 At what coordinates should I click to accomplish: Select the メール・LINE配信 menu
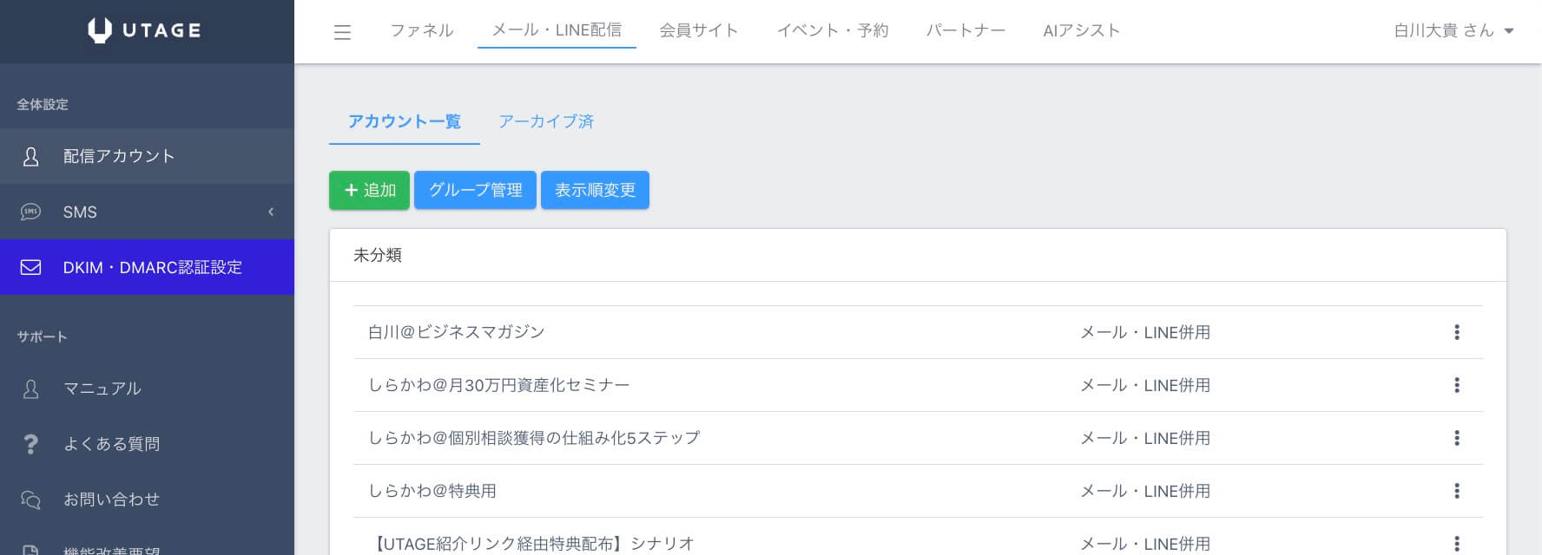(x=557, y=30)
